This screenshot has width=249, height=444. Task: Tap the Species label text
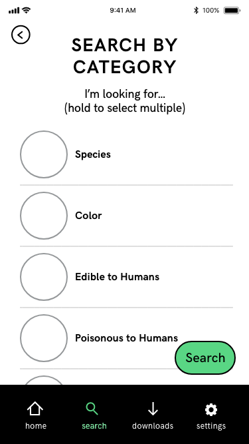pos(93,154)
